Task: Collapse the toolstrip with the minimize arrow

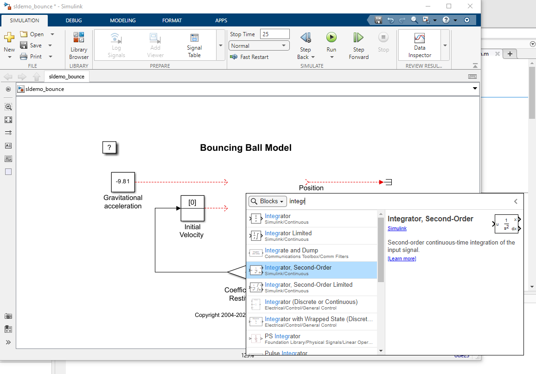Action: pos(475,65)
